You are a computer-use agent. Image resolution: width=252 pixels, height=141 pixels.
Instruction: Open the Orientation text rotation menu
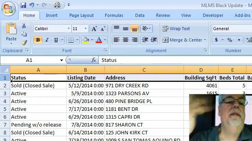146,29
